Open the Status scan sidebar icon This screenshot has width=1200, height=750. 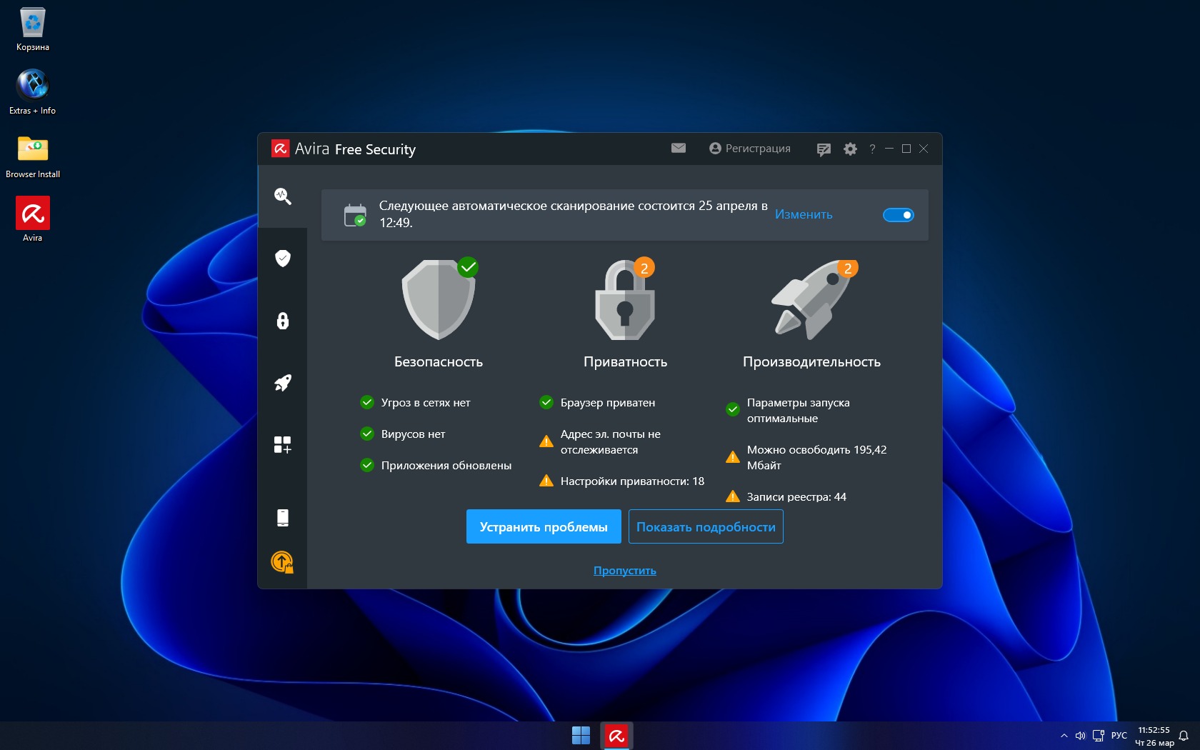pos(282,196)
